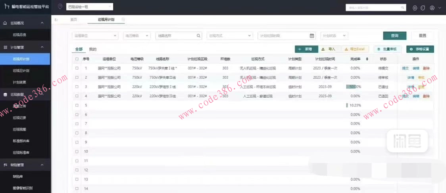The width and height of the screenshot is (446, 193).
Task: Check the checkbox for row 5
Action: tap(77, 105)
